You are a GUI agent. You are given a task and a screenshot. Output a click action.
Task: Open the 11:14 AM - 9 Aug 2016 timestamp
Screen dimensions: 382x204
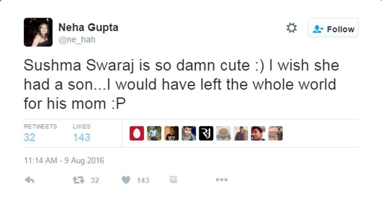tap(64, 160)
